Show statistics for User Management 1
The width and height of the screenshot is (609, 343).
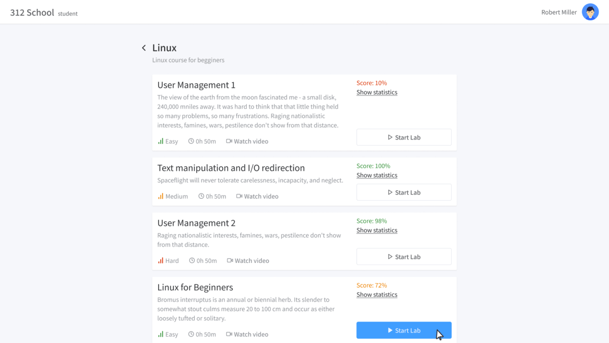377,92
